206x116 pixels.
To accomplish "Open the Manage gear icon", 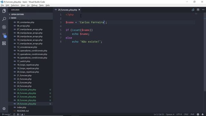I will tap(4, 109).
